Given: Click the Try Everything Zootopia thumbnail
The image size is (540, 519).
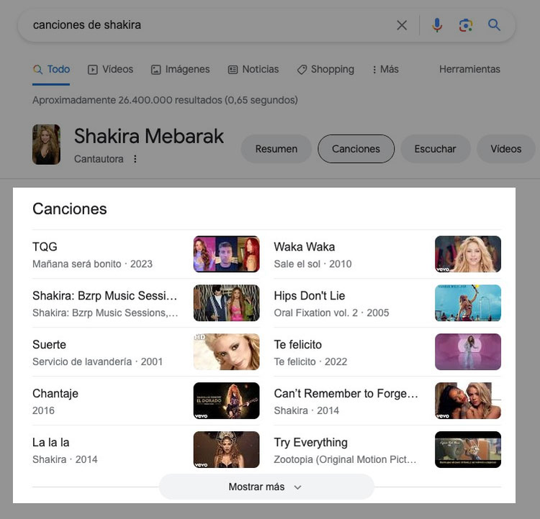Looking at the screenshot, I should [468, 450].
